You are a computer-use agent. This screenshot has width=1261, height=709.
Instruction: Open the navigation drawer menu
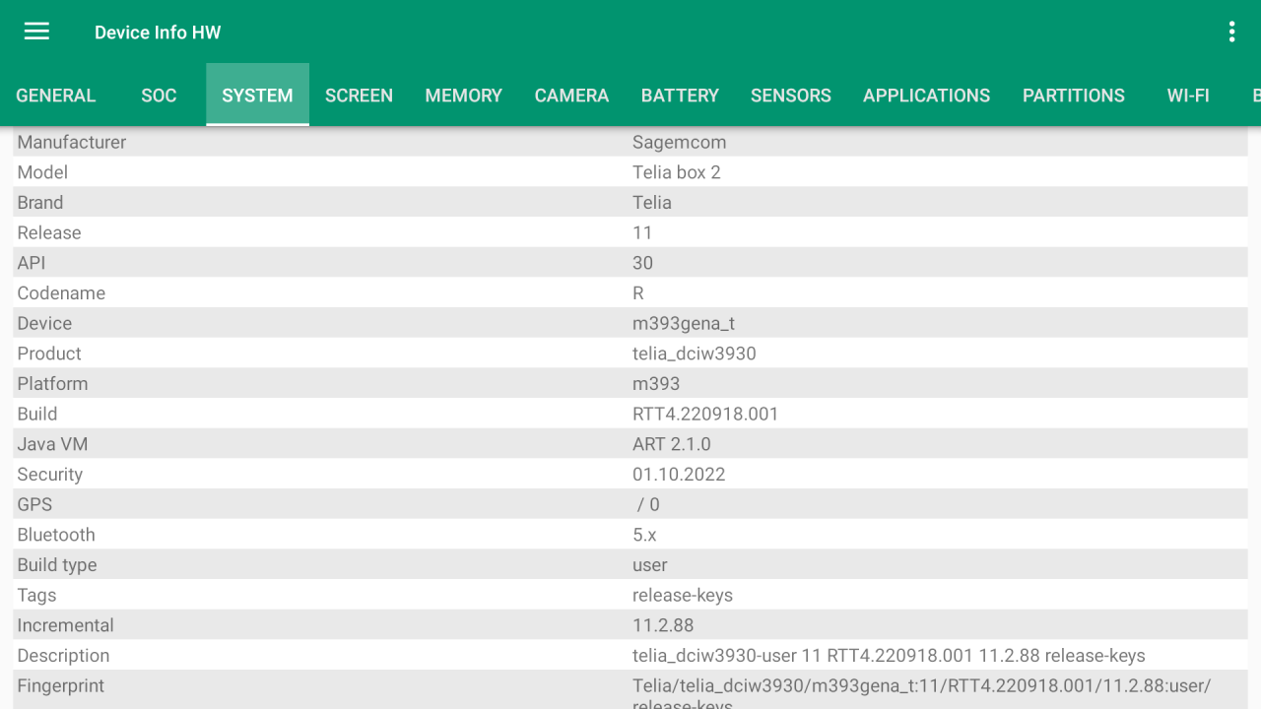coord(35,31)
